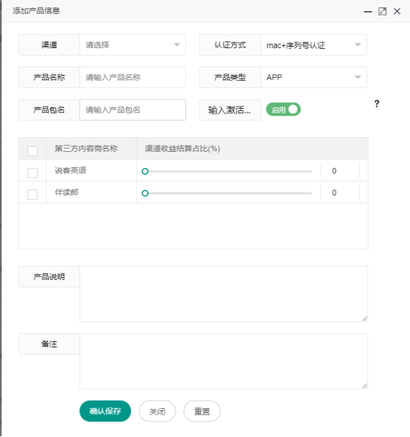Tick the checkbox for 伴读郎
This screenshot has height=437, width=410.
pyautogui.click(x=33, y=195)
